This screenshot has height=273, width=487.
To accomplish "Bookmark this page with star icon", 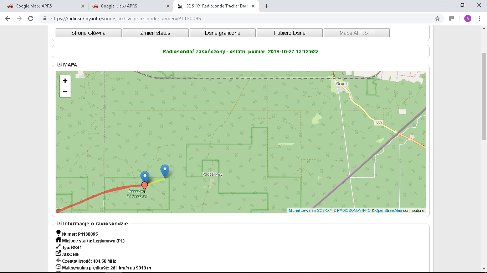I will click(437, 18).
